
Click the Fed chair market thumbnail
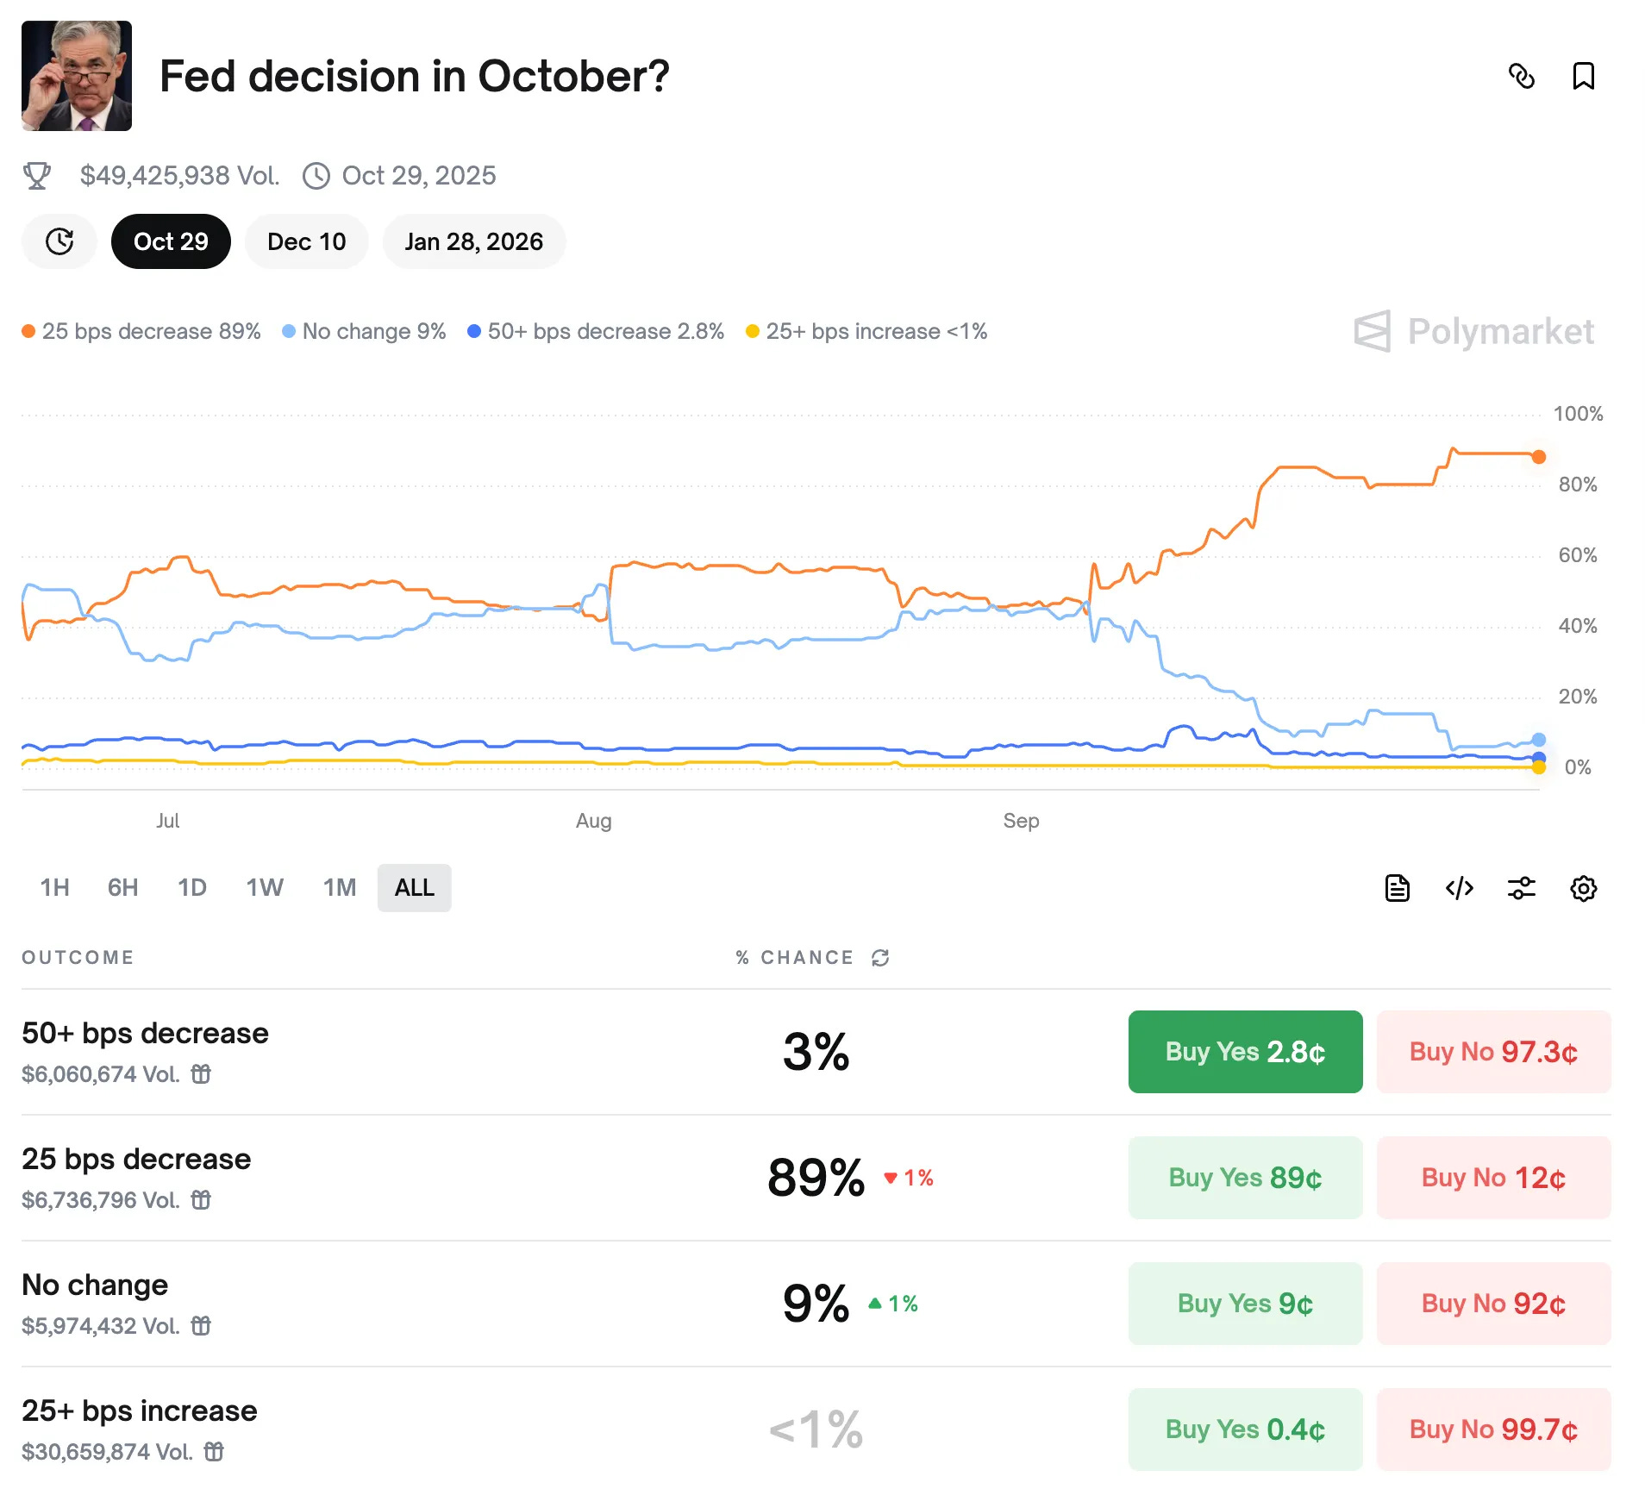point(77,76)
